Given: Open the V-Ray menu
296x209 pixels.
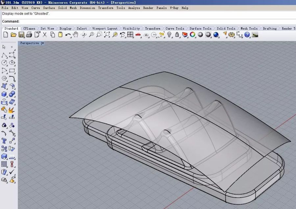Looking at the screenshot, I should pyautogui.click(x=174, y=8).
